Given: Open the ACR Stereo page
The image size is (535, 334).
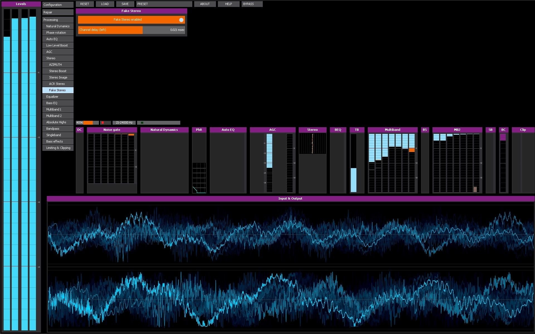Looking at the screenshot, I should tap(58, 84).
